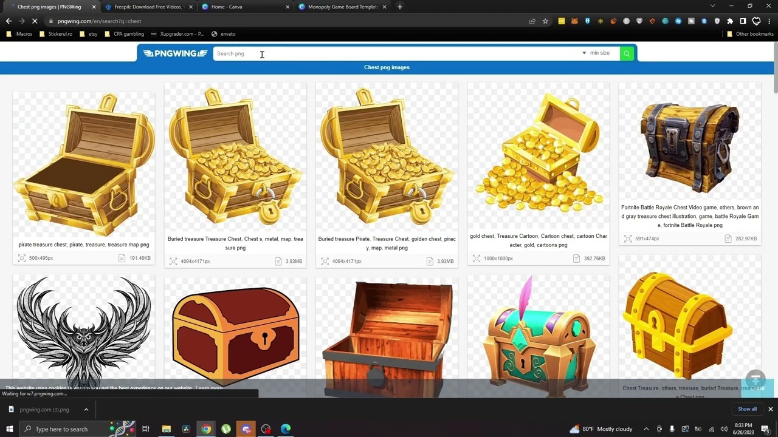The image size is (778, 437).
Task: Share this page from the address bar
Action: point(532,21)
